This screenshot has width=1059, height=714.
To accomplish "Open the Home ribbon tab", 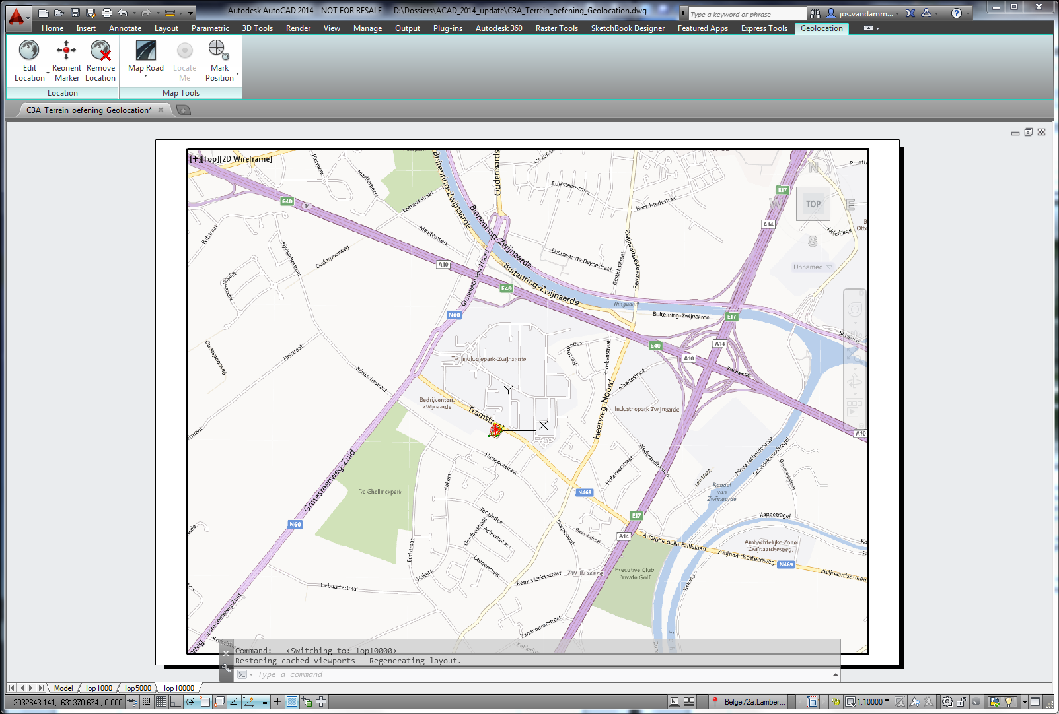I will click(52, 28).
